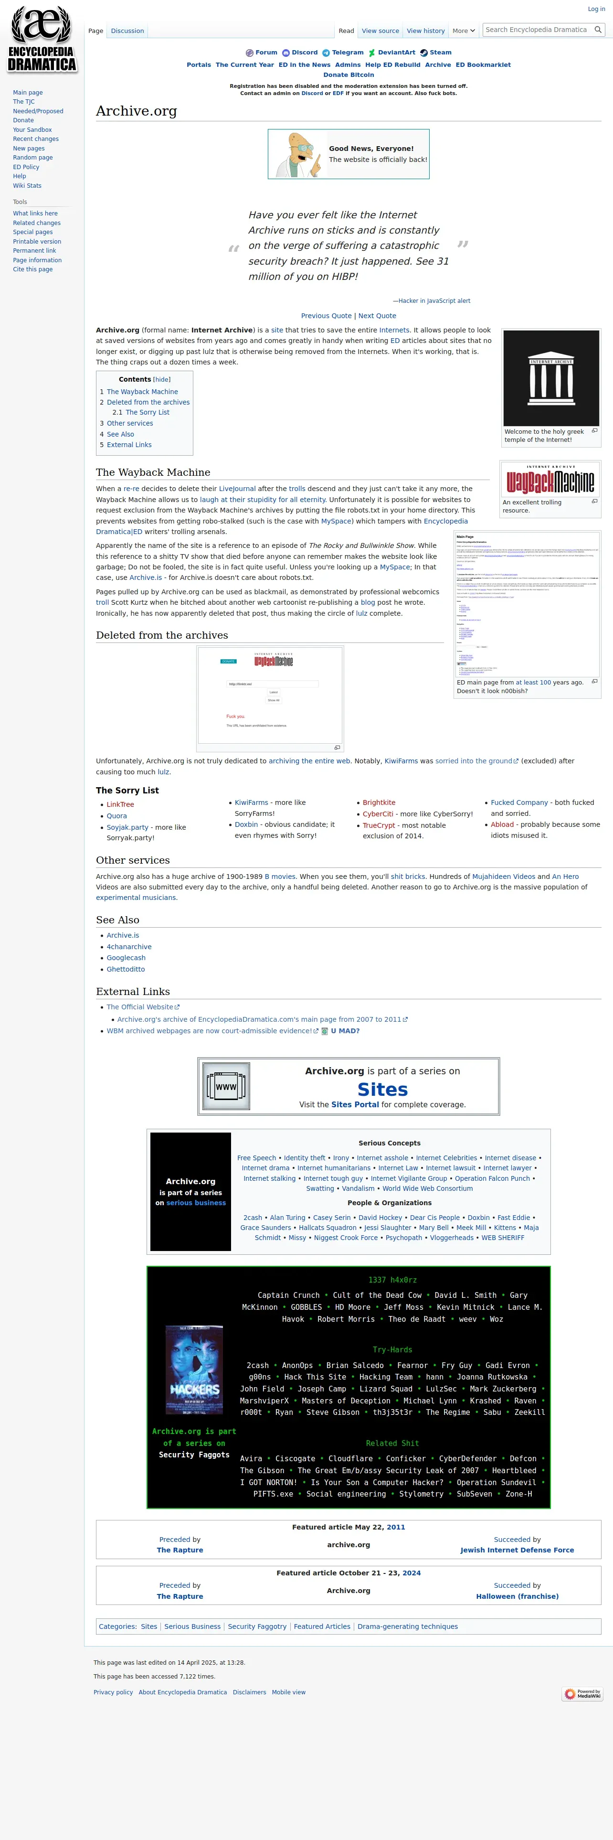Viewport: 613px width, 1840px height.
Task: Enlarge the ED main page screenshot
Action: pos(527,604)
